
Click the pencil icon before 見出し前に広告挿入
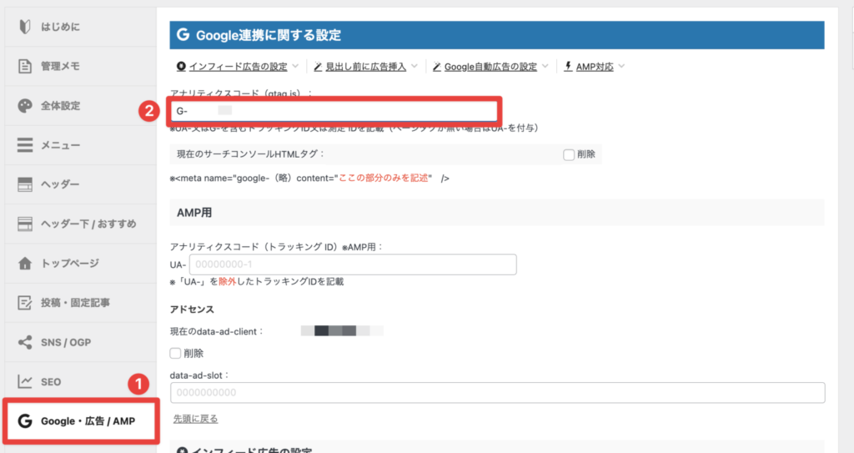click(318, 67)
